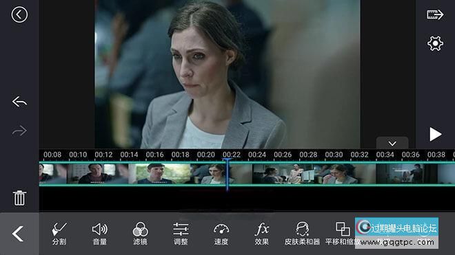The image size is (455, 255).
Task: Open the settings gear
Action: [435, 43]
